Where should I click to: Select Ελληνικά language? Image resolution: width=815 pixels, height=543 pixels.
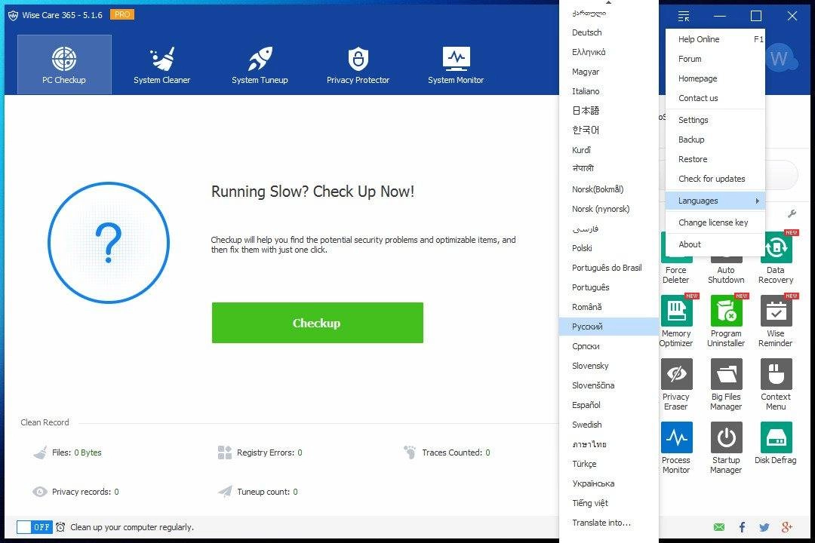609,52
